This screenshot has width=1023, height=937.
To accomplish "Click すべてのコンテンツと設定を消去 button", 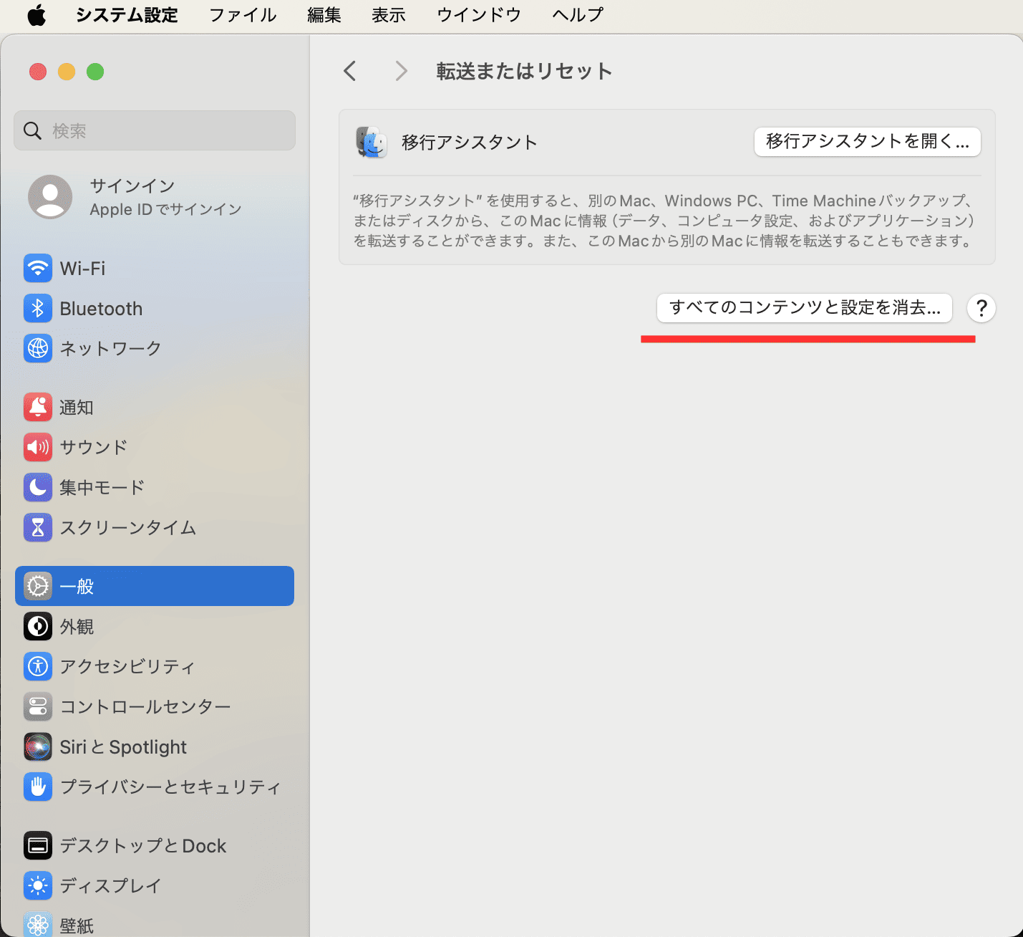I will click(x=804, y=308).
